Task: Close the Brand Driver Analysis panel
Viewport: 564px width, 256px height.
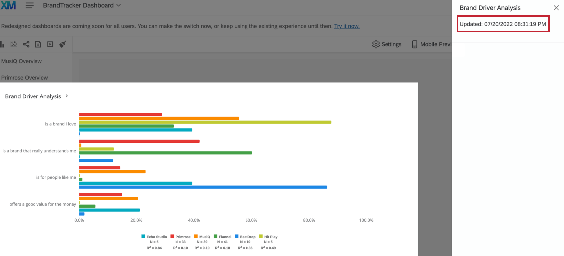Action: [x=556, y=8]
